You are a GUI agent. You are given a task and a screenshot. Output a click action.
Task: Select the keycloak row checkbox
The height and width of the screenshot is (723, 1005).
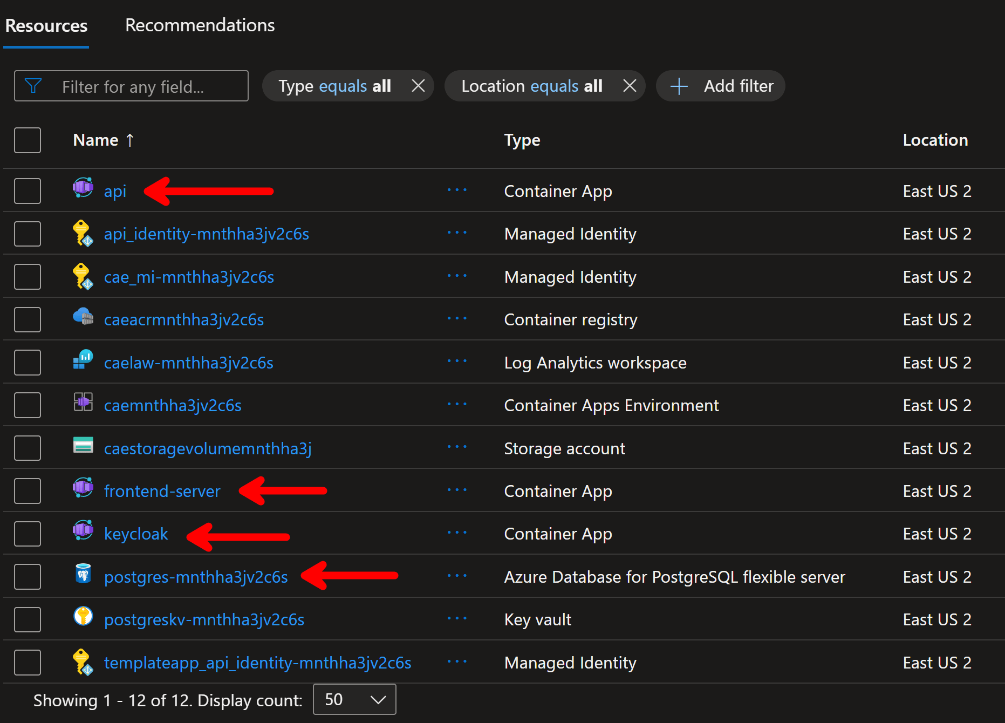click(x=28, y=534)
